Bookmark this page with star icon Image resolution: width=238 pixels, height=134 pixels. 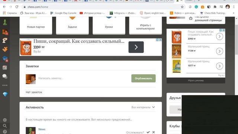pos(182,7)
